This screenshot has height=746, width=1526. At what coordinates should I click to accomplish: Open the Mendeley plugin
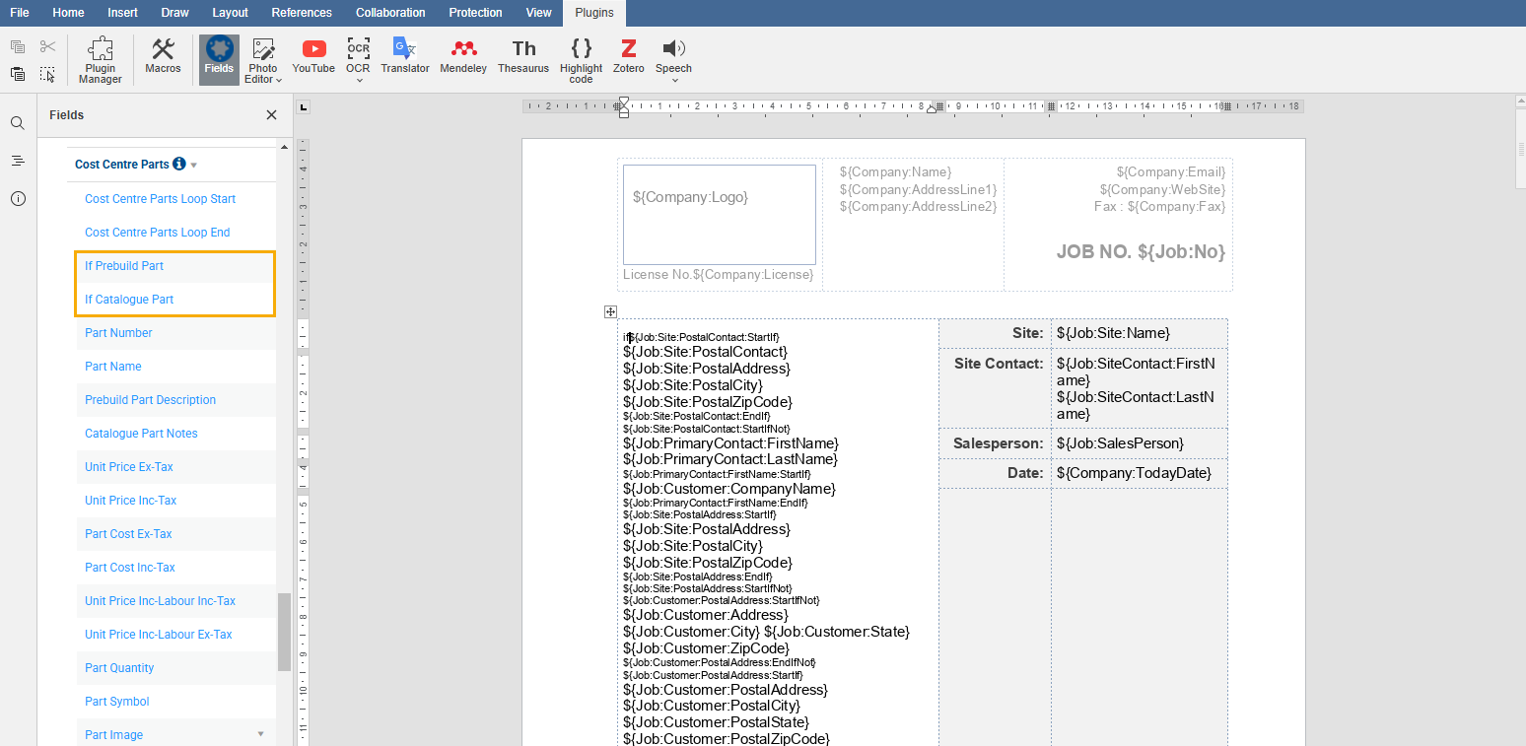463,56
